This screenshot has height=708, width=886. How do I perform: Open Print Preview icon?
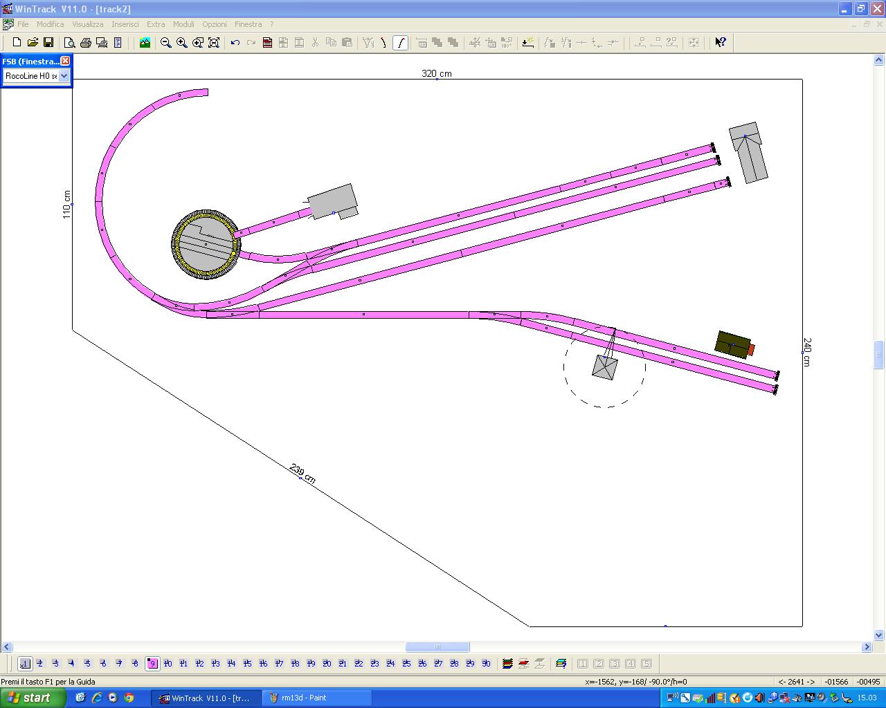point(70,42)
